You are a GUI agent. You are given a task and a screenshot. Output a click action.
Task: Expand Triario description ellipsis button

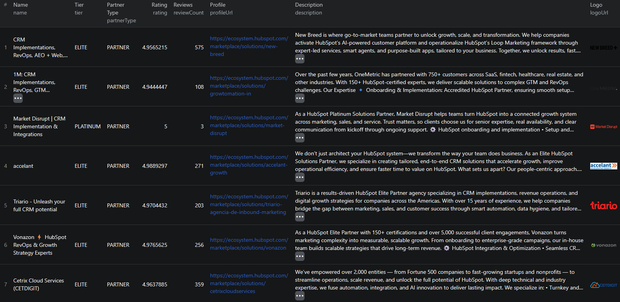click(x=300, y=217)
